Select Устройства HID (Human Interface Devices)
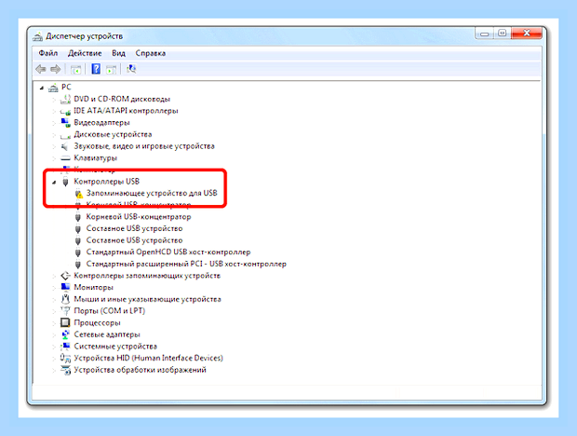This screenshot has width=577, height=436. 148,358
